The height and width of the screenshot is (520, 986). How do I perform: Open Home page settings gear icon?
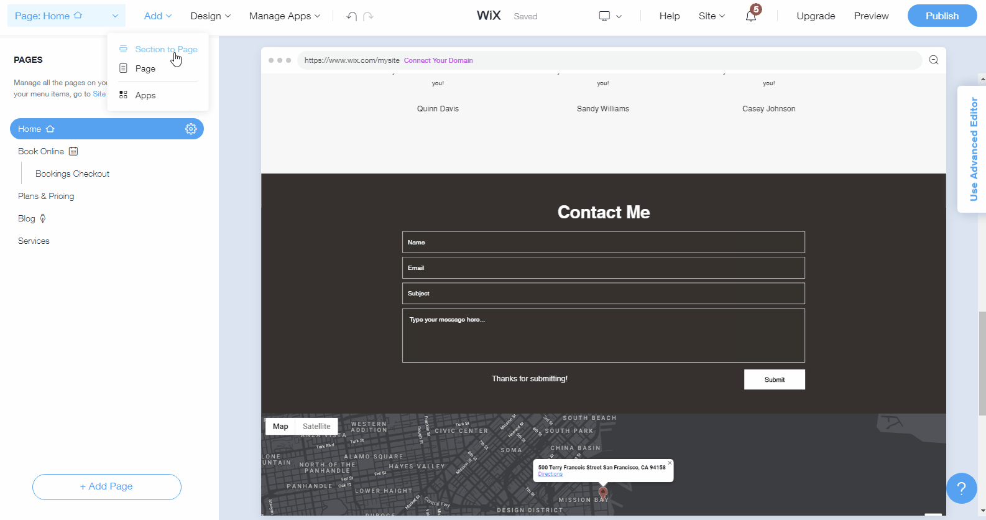click(x=191, y=129)
